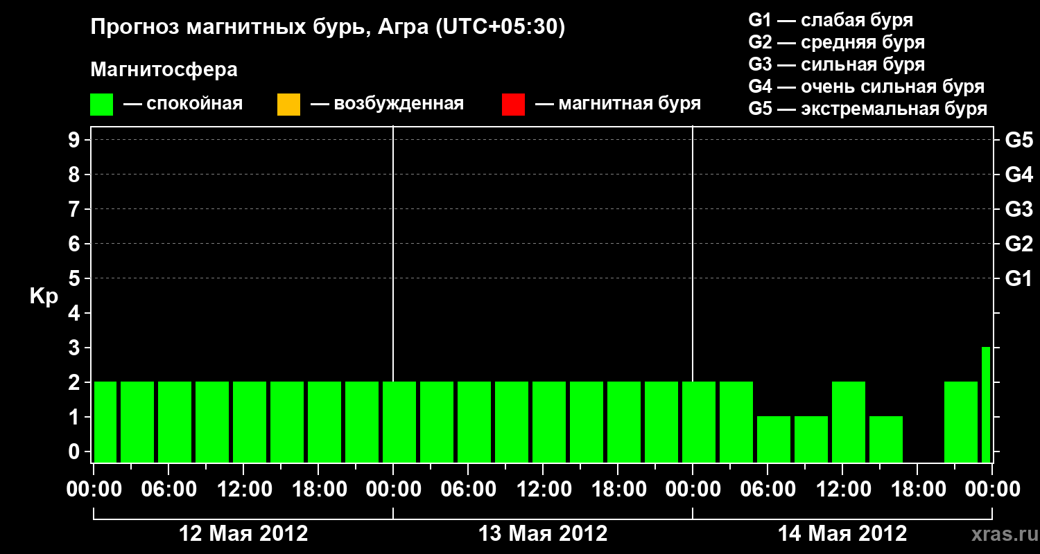This screenshot has width=1040, height=554.
Task: Click the orange возбужденная legend swatch
Action: (x=288, y=105)
